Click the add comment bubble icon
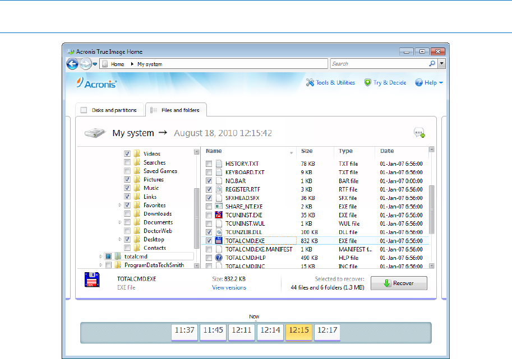The height and width of the screenshot is (359, 512). click(419, 133)
